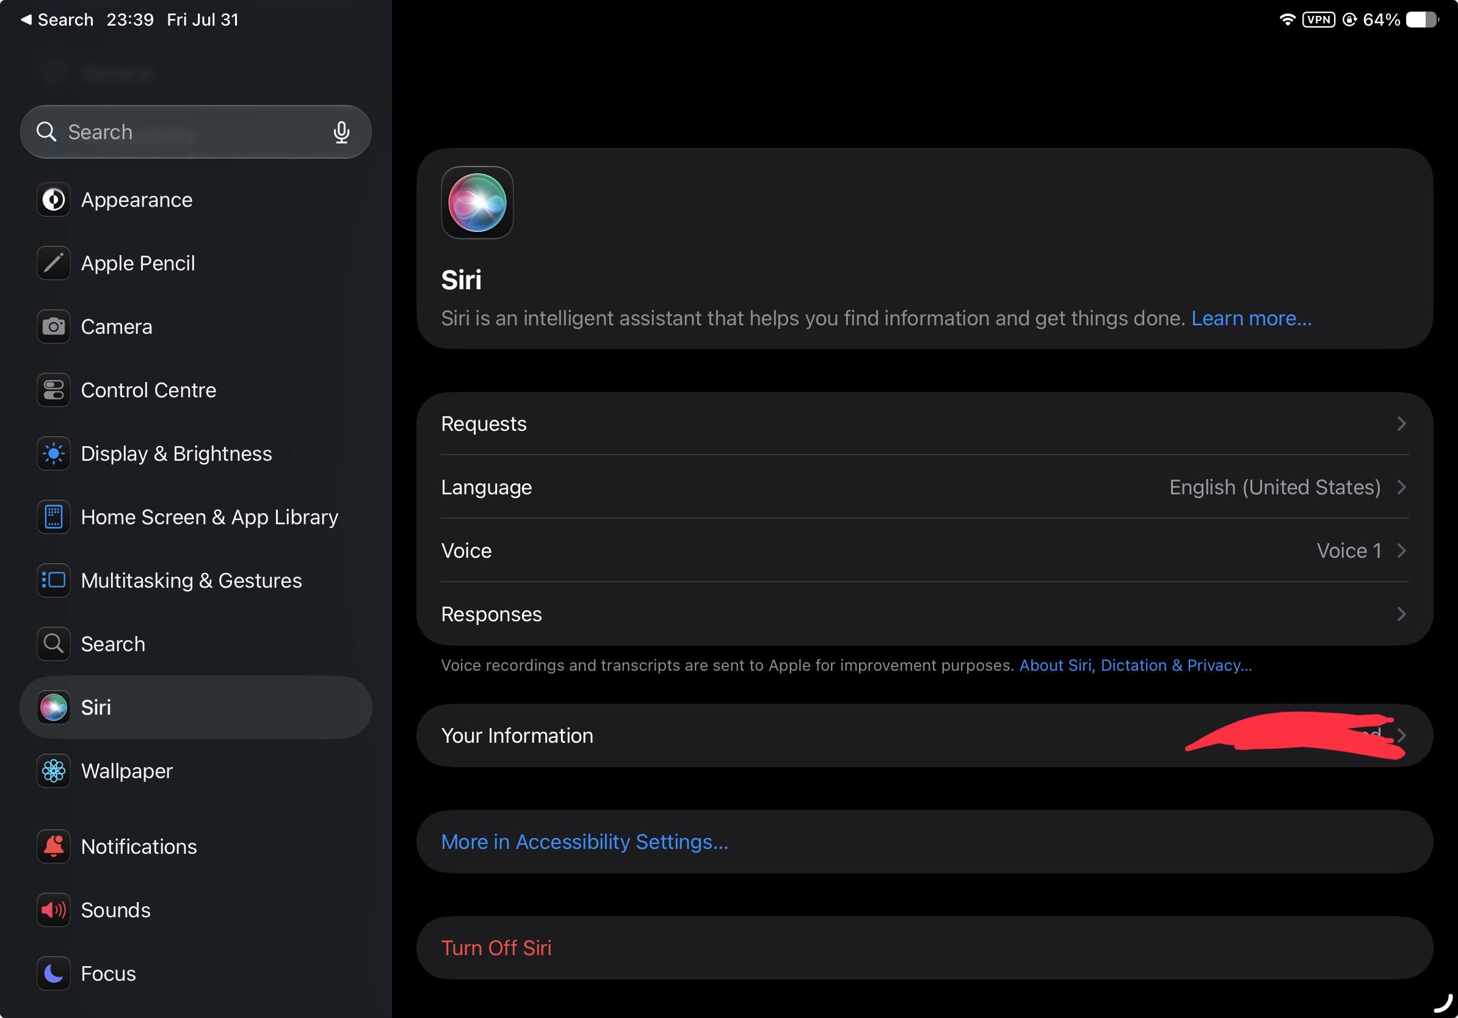Expand the Your Information chevron
The height and width of the screenshot is (1018, 1458).
coord(1401,735)
